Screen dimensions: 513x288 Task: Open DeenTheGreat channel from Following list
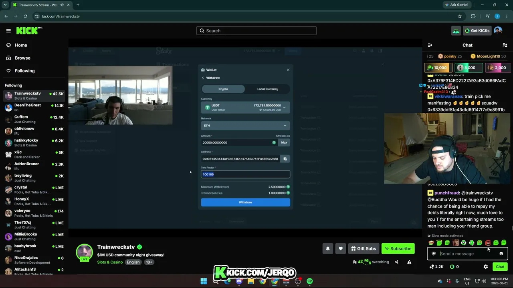[x=34, y=108]
